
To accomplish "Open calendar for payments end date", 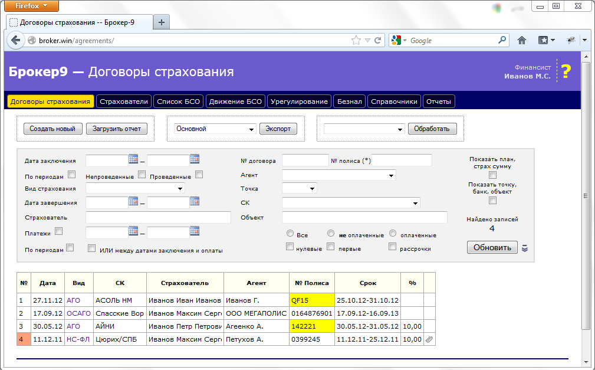I will [195, 231].
